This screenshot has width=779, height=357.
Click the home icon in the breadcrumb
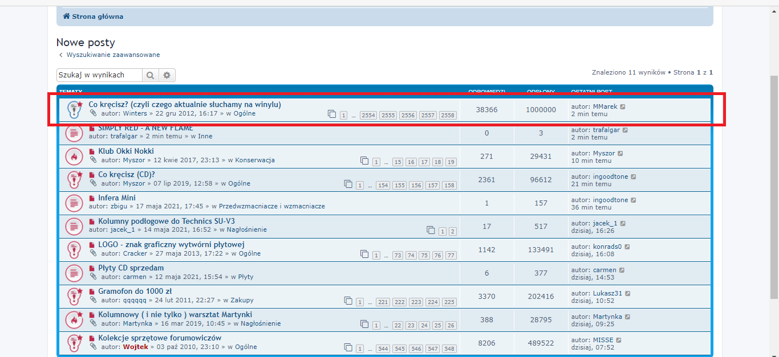click(x=66, y=17)
